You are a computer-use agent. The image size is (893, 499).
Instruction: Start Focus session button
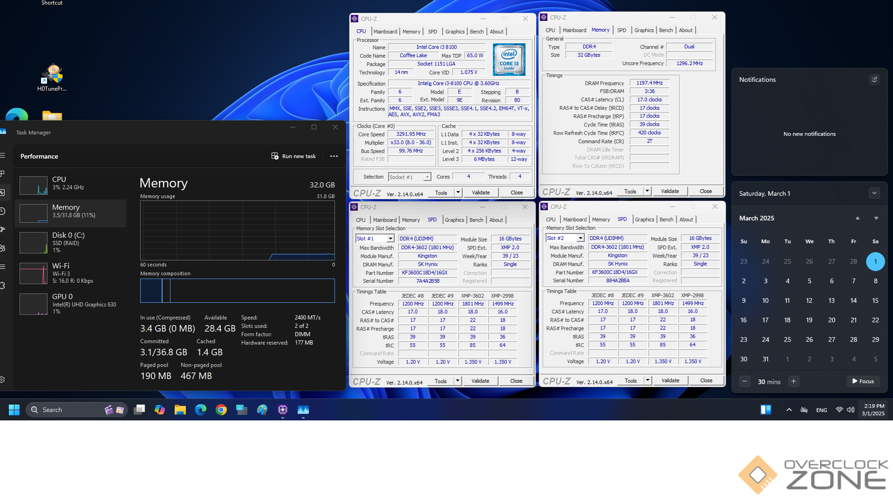863,381
